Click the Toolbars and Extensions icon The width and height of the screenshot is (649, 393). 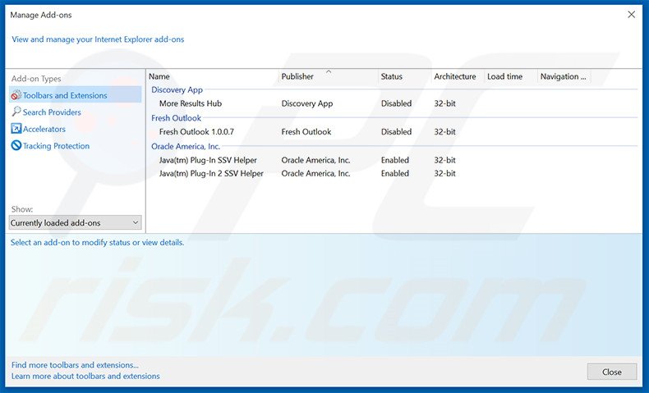click(x=16, y=95)
